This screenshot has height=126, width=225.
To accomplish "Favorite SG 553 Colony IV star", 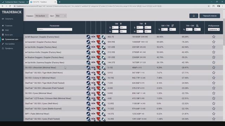I will [214, 78].
